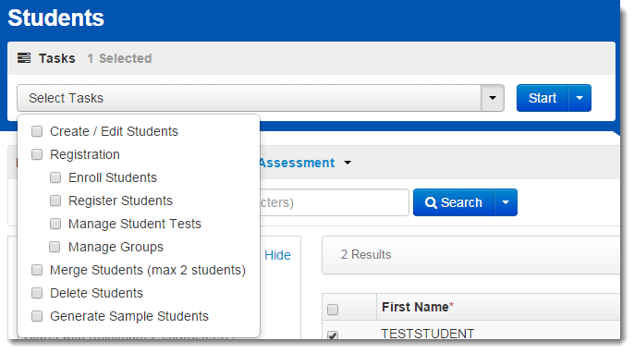Image resolution: width=634 pixels, height=353 pixels.
Task: Enable the Enroll Students checkbox
Action: 55,177
